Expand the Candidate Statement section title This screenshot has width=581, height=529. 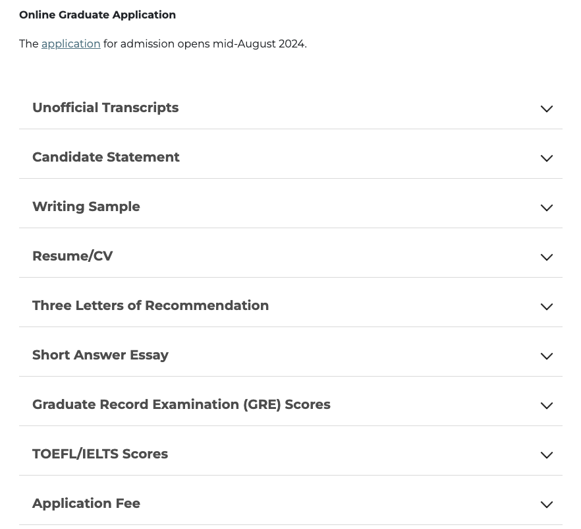tap(106, 157)
